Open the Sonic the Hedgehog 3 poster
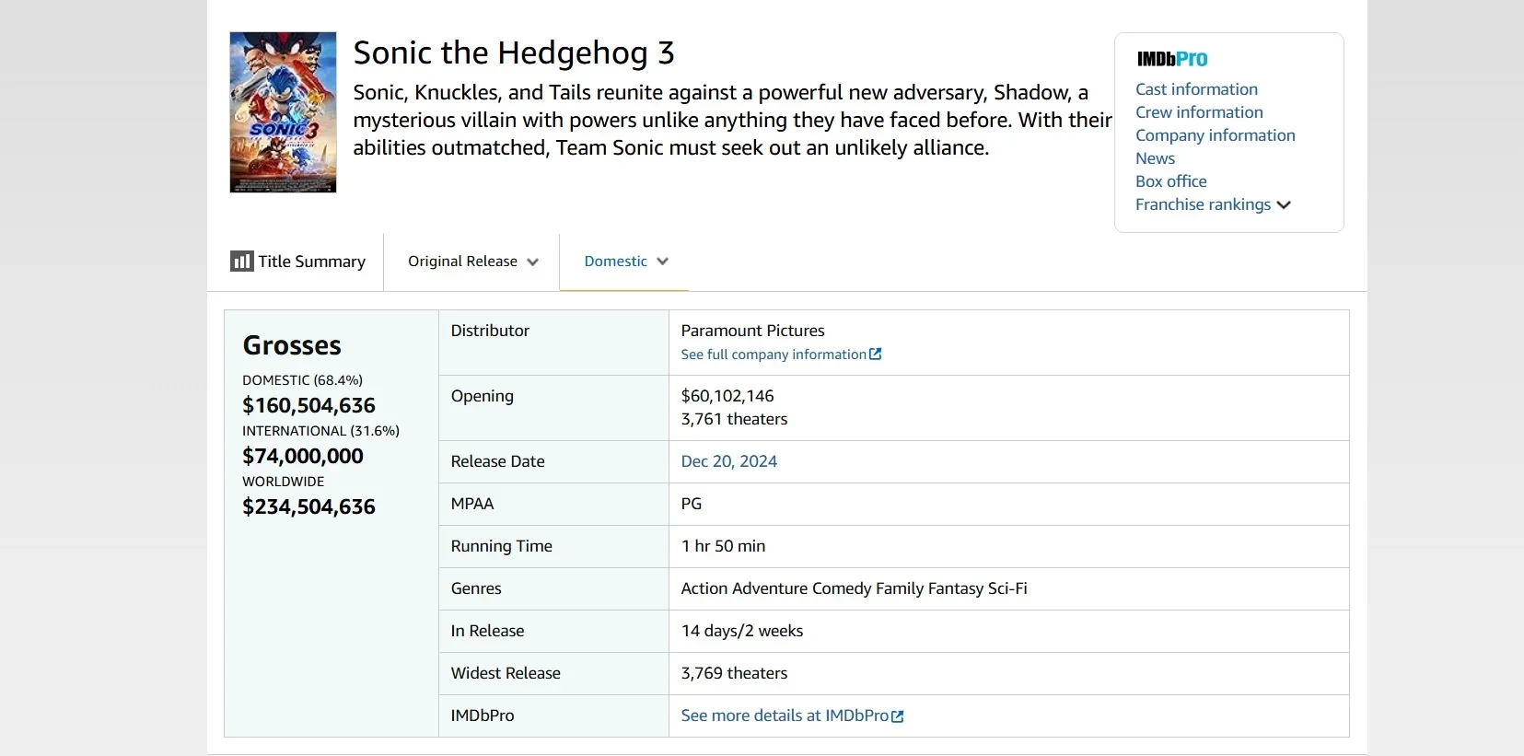This screenshot has height=756, width=1524. click(x=283, y=112)
